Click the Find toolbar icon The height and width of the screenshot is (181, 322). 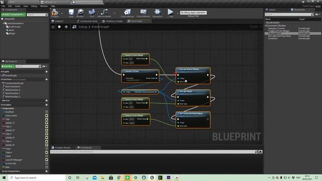pyautogui.click(x=92, y=13)
